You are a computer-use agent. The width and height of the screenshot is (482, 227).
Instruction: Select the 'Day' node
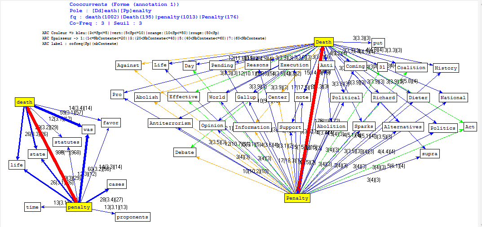190,66
